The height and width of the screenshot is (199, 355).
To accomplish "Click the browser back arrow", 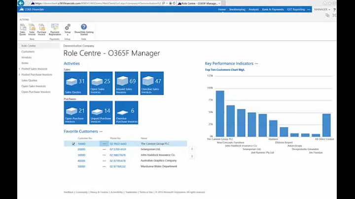I will [21, 3].
